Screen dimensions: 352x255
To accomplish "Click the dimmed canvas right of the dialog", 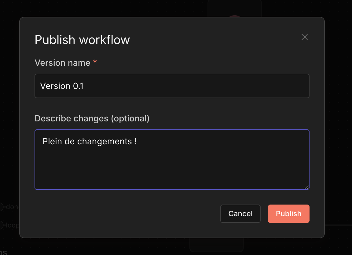I will pyautogui.click(x=338, y=122).
